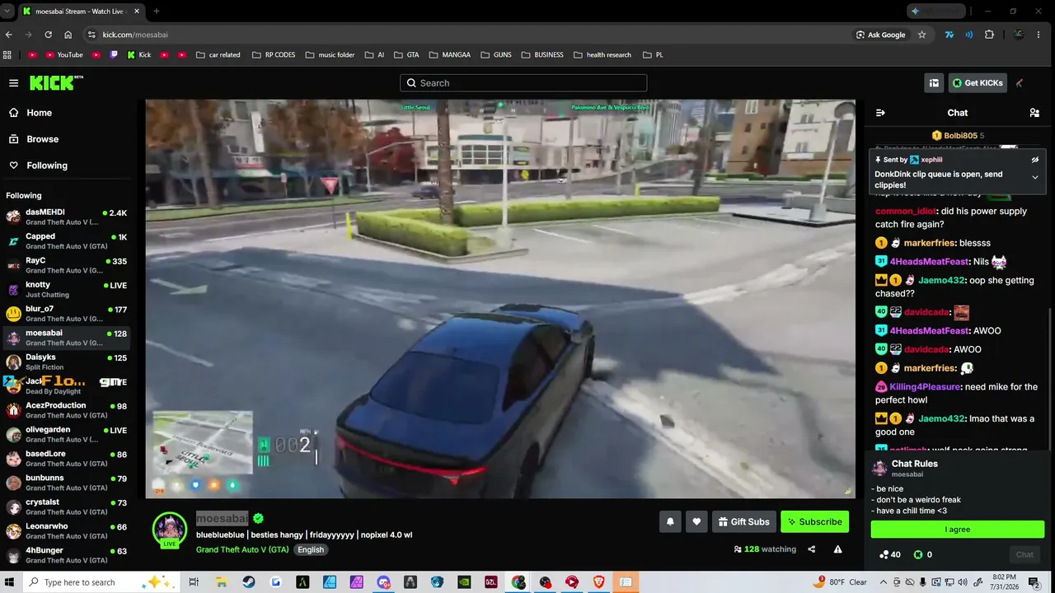1055x593 pixels.
Task: Turn on stream notifications bell
Action: click(670, 521)
